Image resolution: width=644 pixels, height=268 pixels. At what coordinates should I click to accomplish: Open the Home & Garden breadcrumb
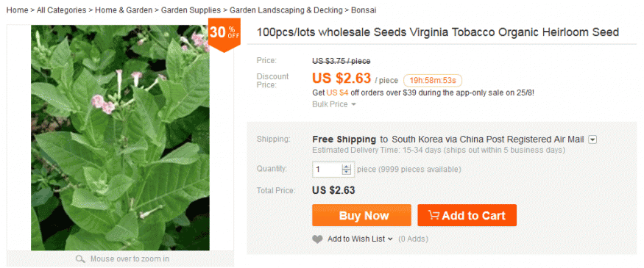pyautogui.click(x=124, y=10)
